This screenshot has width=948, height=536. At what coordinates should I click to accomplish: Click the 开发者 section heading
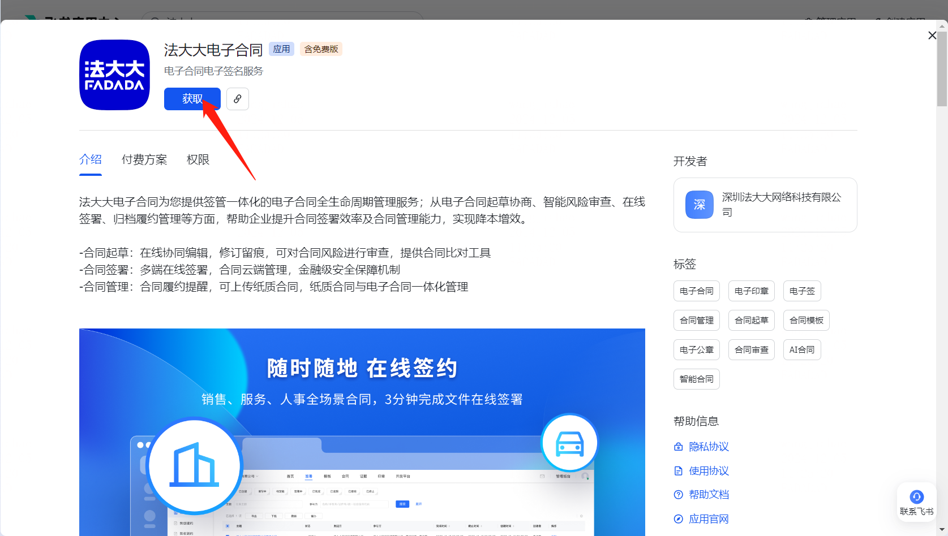click(690, 161)
